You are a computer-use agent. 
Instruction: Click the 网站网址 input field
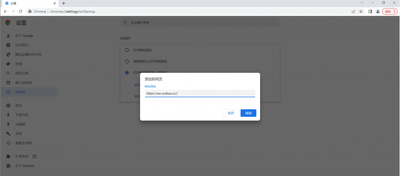click(x=200, y=93)
